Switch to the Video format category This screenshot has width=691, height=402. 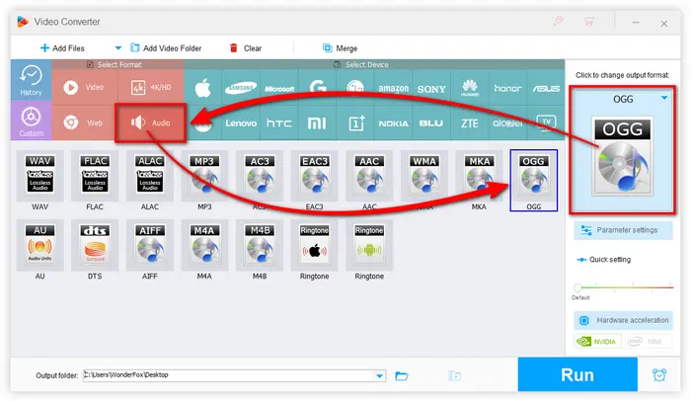85,87
